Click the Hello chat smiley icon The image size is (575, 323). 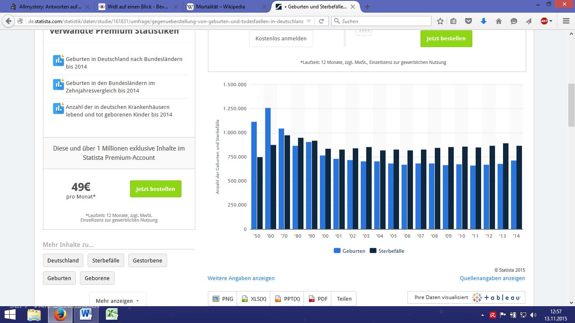click(x=514, y=21)
